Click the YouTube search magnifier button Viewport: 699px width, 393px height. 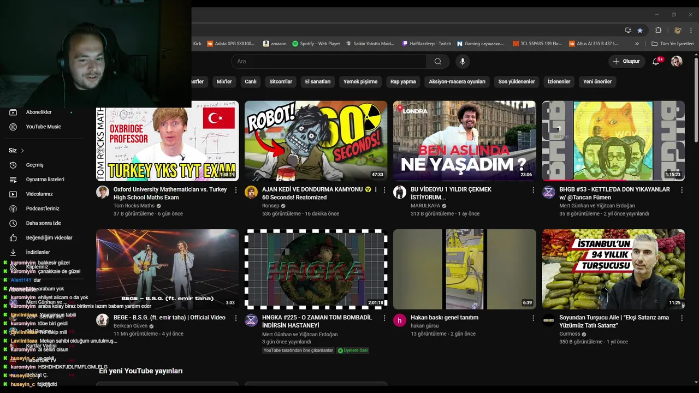click(438, 62)
